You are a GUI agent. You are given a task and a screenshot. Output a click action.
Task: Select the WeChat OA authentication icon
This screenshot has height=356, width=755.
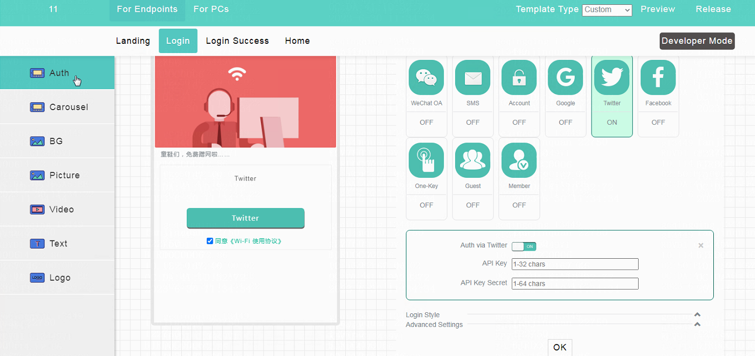(426, 77)
